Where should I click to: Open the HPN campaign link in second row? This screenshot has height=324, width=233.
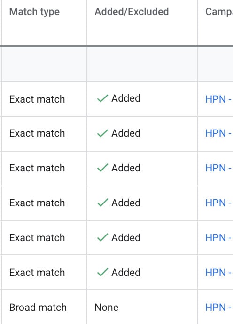point(218,133)
